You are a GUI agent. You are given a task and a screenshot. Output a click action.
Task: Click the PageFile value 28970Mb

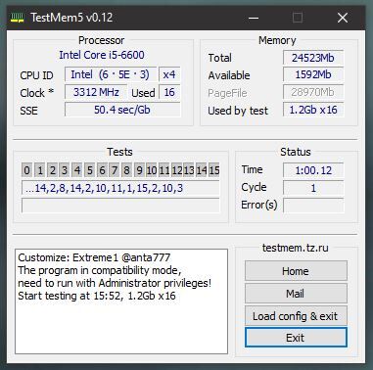pos(313,92)
